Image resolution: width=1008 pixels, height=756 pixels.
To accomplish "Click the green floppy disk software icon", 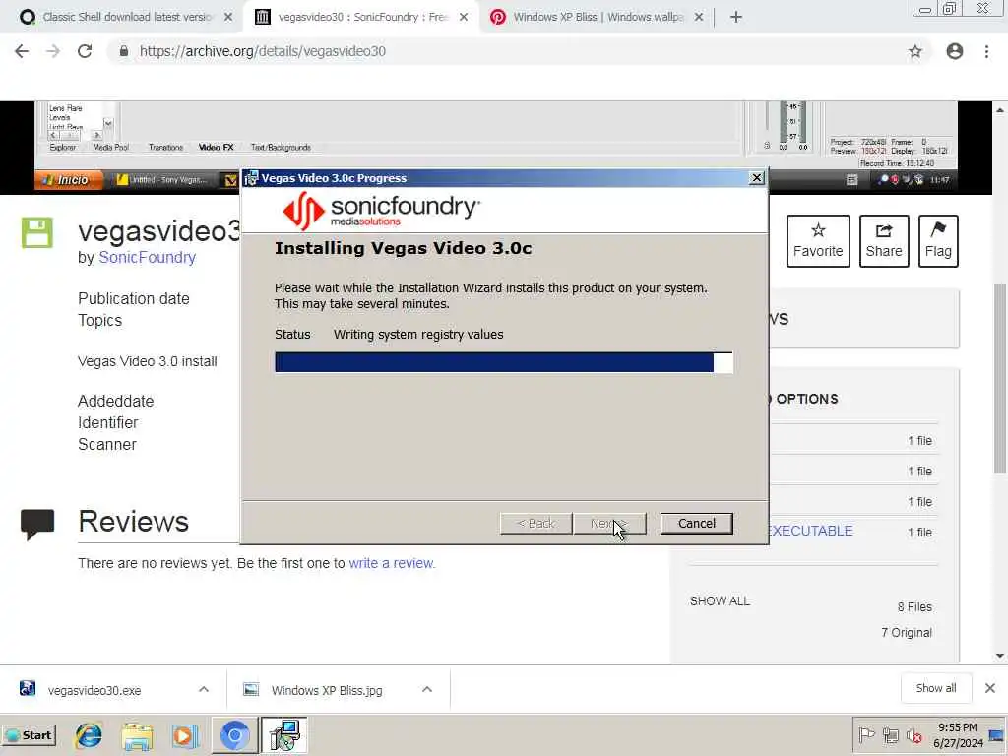I will pyautogui.click(x=36, y=232).
